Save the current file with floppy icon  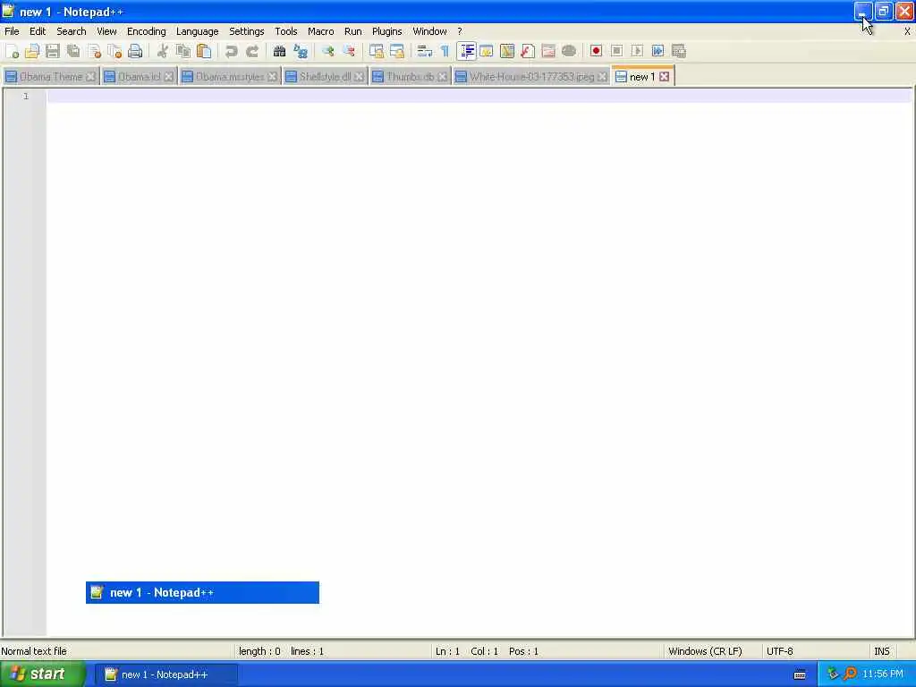(x=53, y=51)
